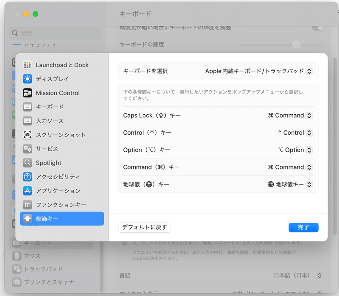Toggle keyboard brightness in low light switch

point(318,28)
